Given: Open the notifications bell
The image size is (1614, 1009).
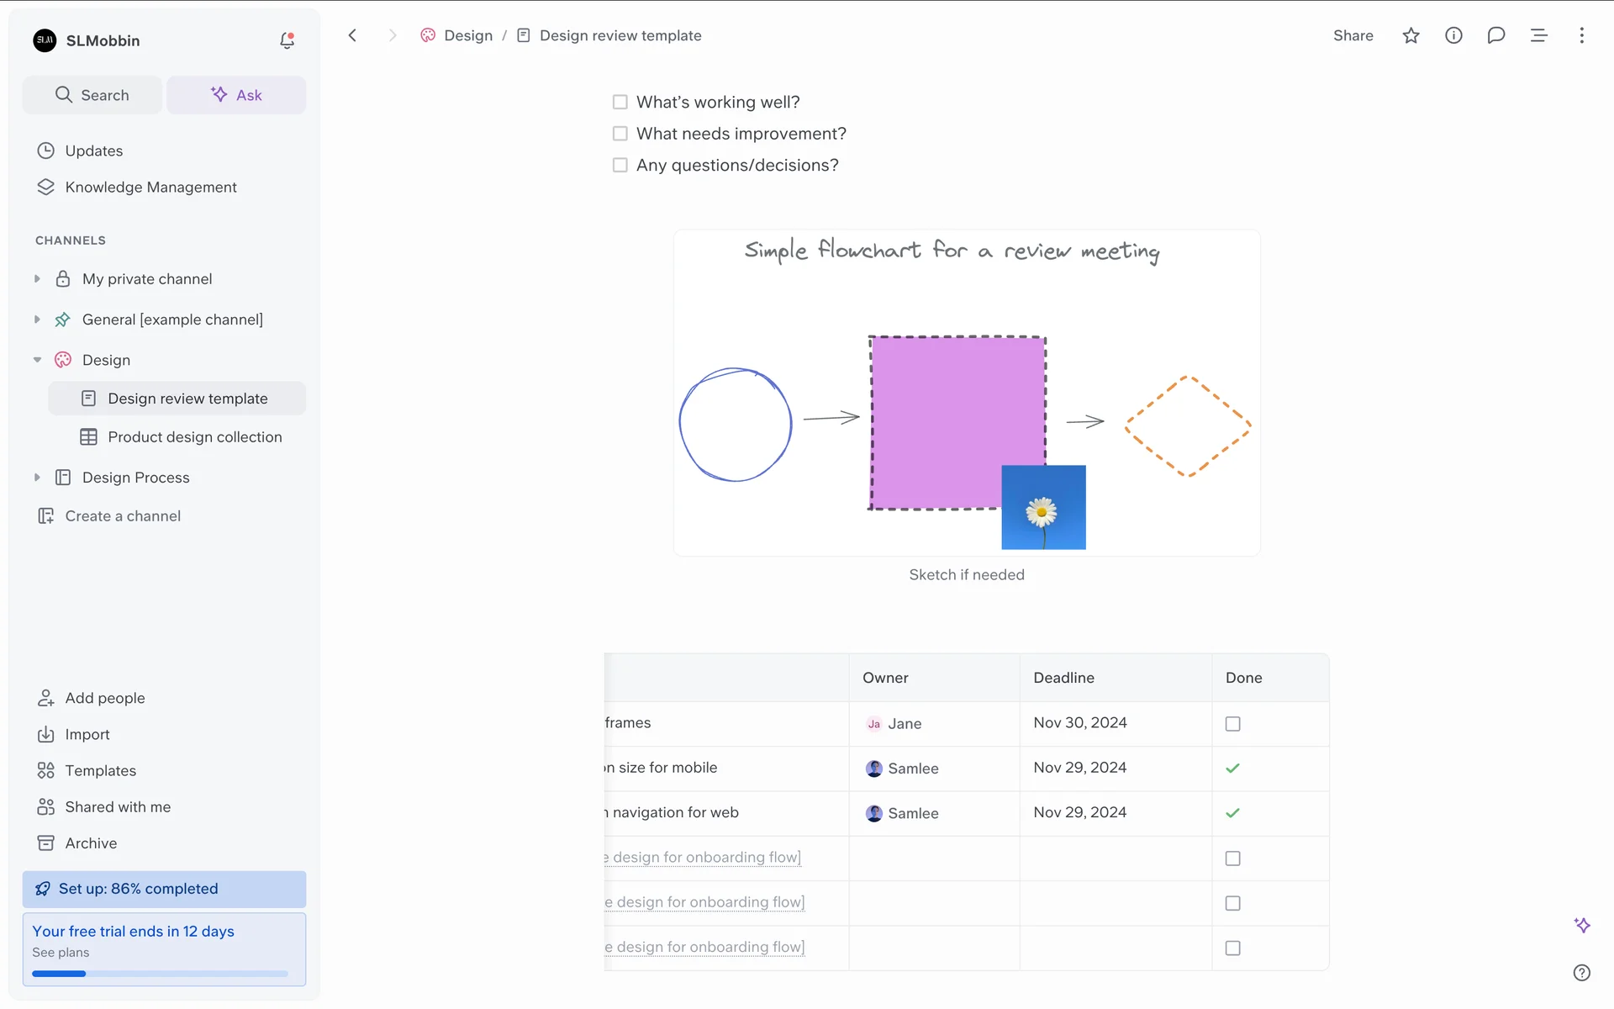Looking at the screenshot, I should pos(287,40).
